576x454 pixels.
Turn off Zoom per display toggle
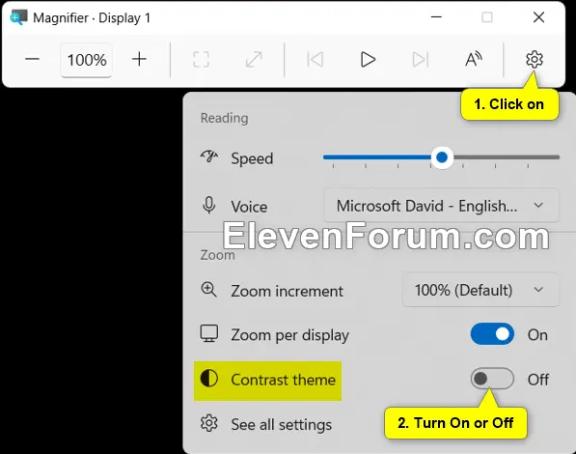click(492, 334)
